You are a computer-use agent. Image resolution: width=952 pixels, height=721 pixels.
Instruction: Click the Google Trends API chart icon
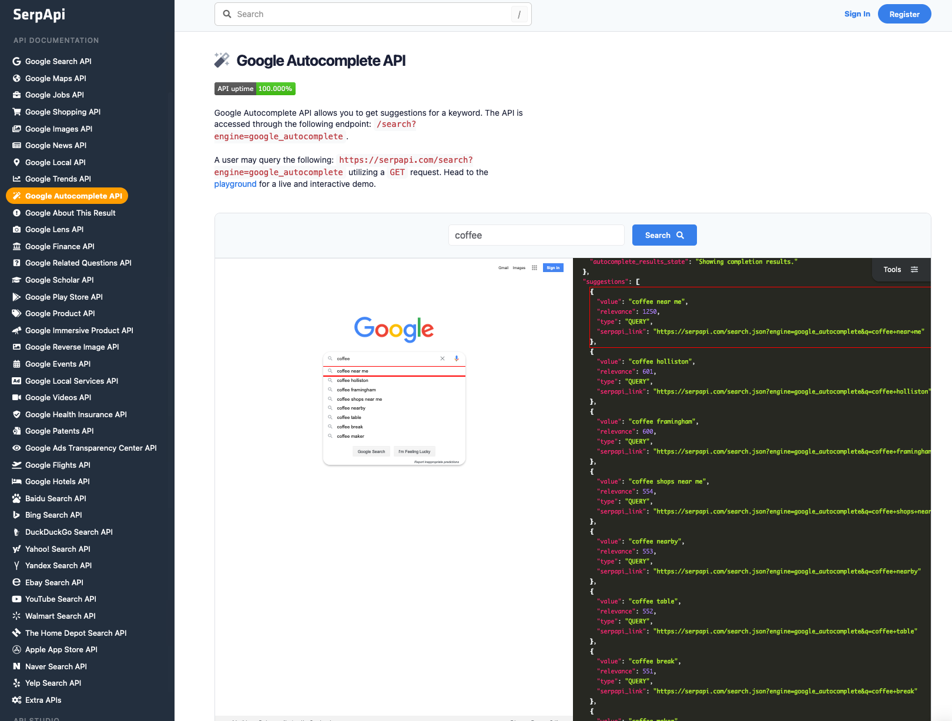coord(16,179)
